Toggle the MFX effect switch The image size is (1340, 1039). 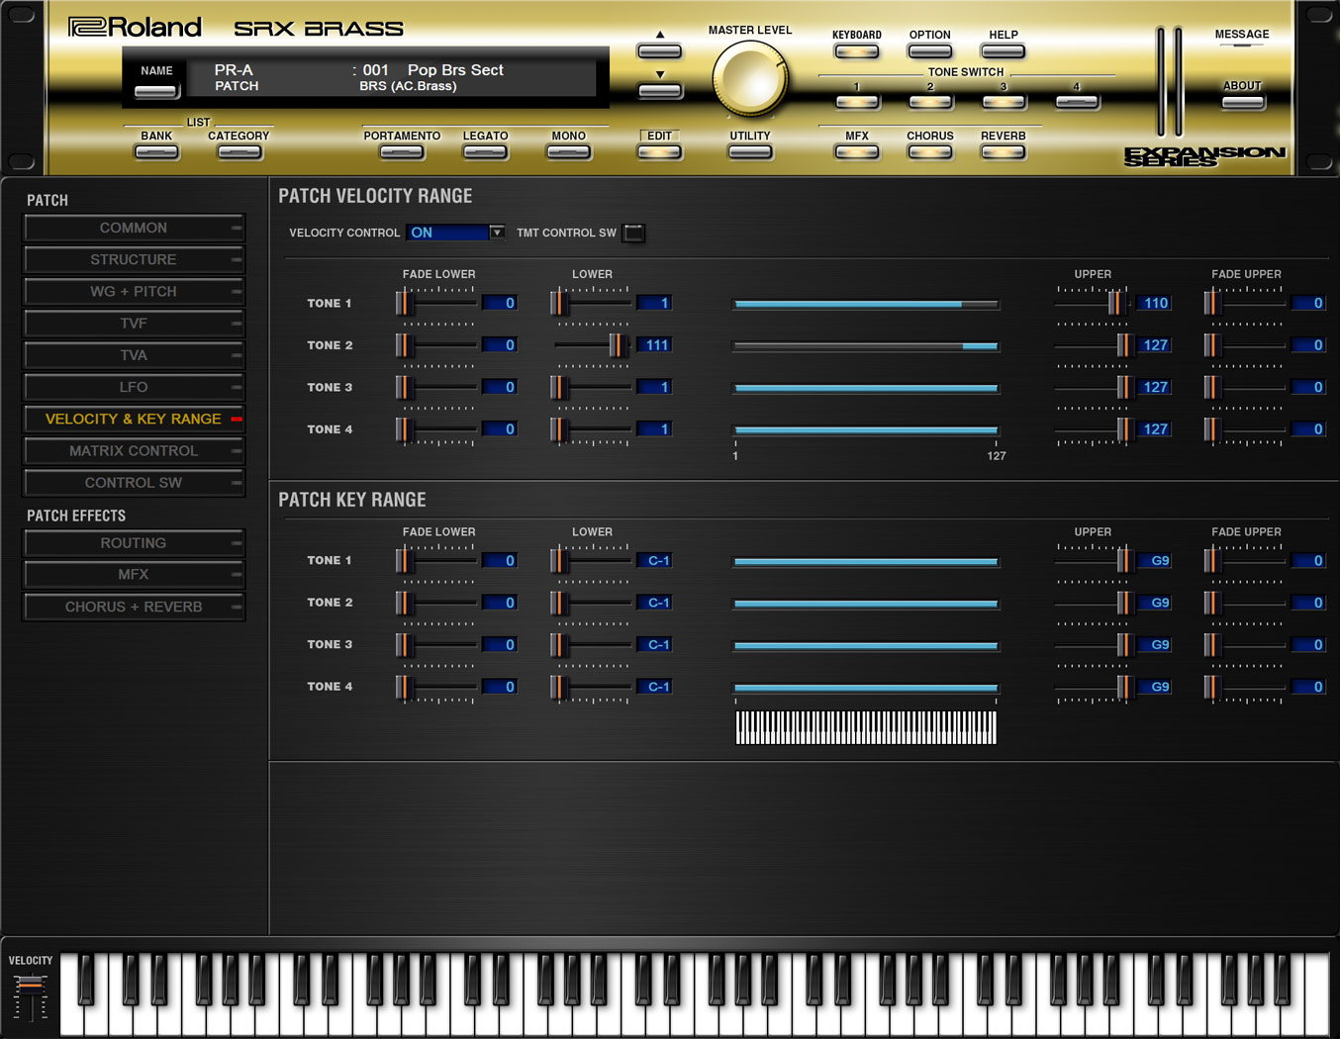(x=856, y=152)
